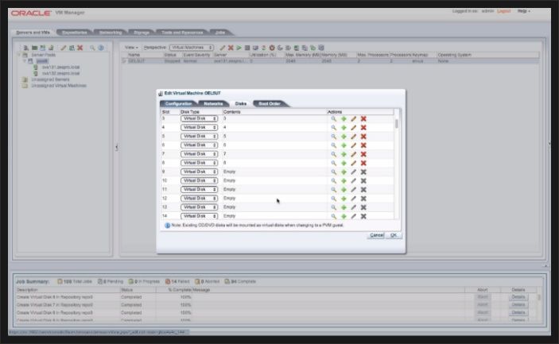Screen dimensions: 559x344
Task: Open the Perspective Virtual Machines dropdown
Action: pyautogui.click(x=192, y=48)
